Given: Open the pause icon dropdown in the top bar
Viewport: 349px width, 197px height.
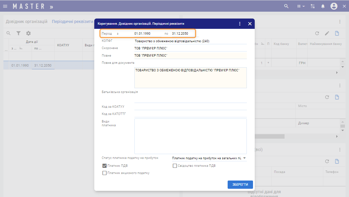Looking at the screenshot, I should (301, 6).
